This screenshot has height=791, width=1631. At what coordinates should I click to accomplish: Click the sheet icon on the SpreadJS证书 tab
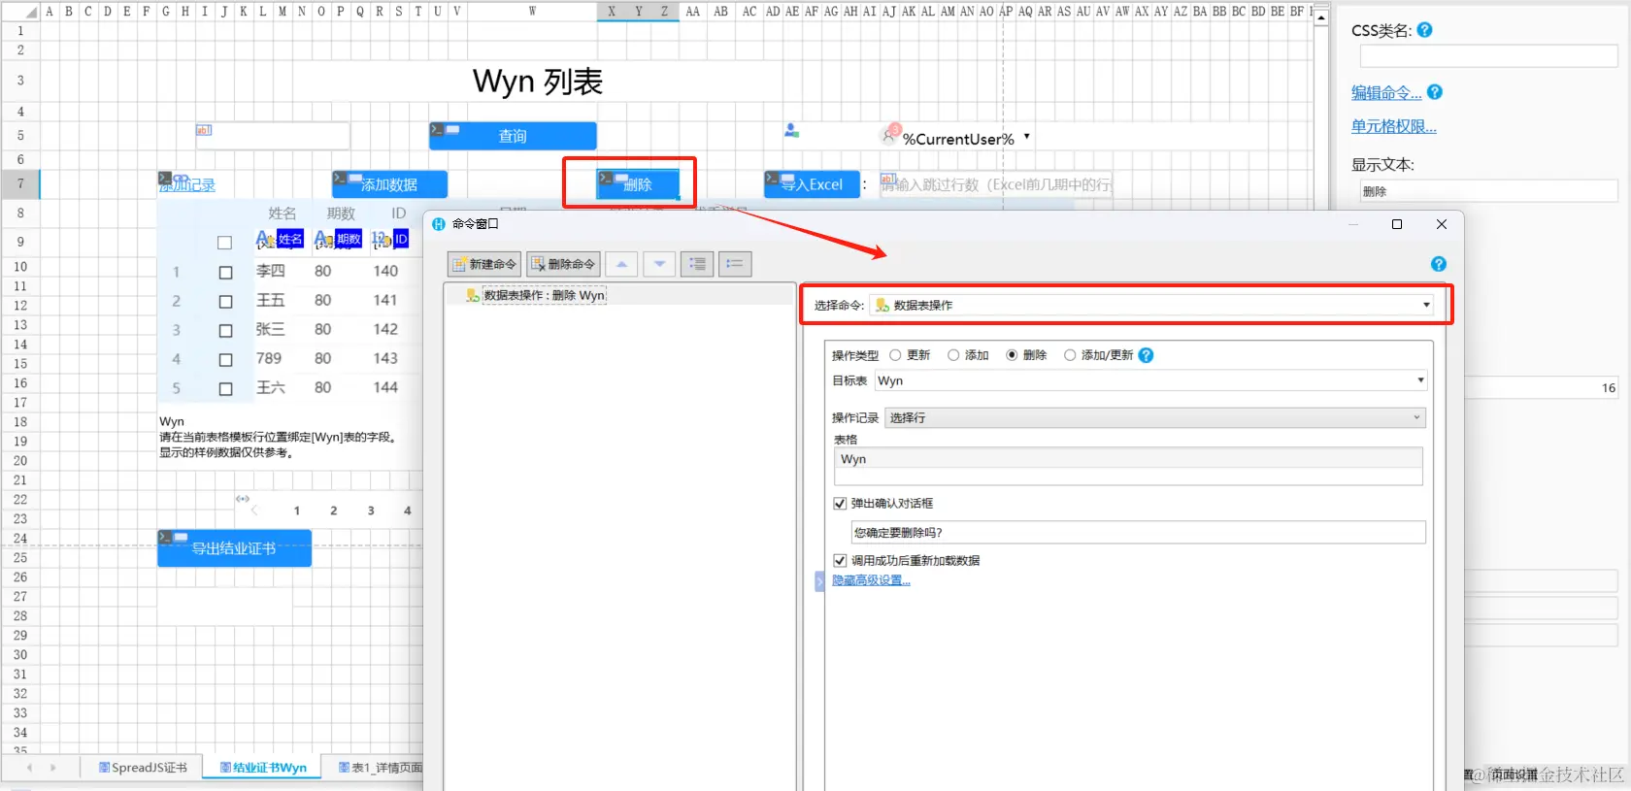point(104,768)
